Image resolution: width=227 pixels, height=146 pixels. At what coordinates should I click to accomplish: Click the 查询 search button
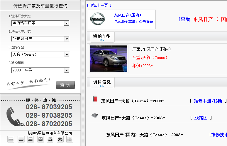click(65, 85)
